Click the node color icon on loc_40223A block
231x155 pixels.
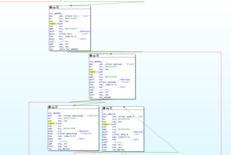[x=104, y=108]
